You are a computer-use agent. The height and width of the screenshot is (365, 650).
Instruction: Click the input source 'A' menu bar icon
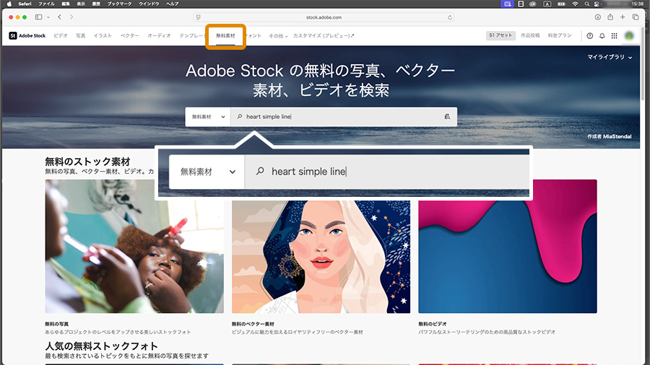[x=547, y=4]
